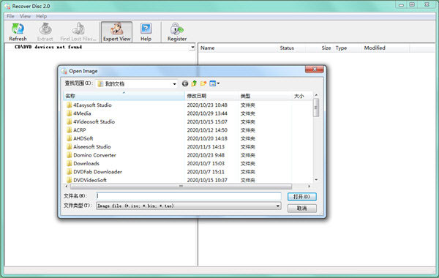This screenshot has width=439, height=278.
Task: Click into the file name input field
Action: point(189,196)
